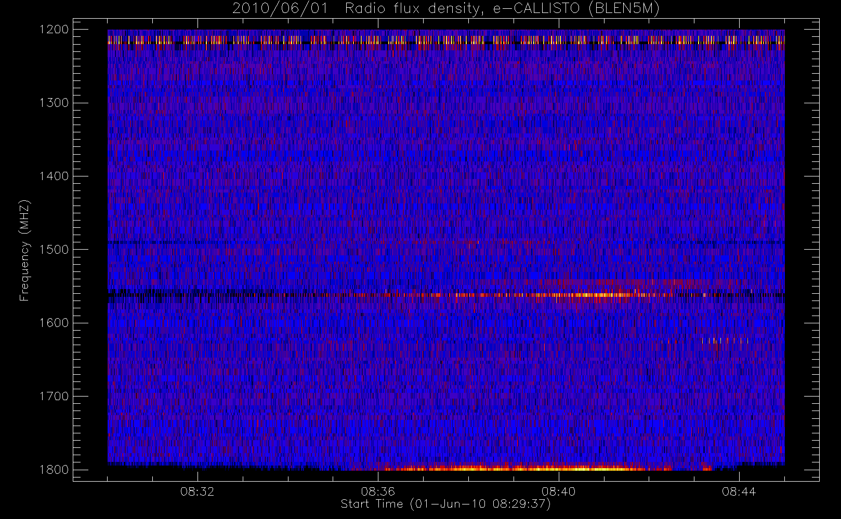The image size is (841, 519).
Task: Click the 08:32 time axis label
Action: coord(198,491)
